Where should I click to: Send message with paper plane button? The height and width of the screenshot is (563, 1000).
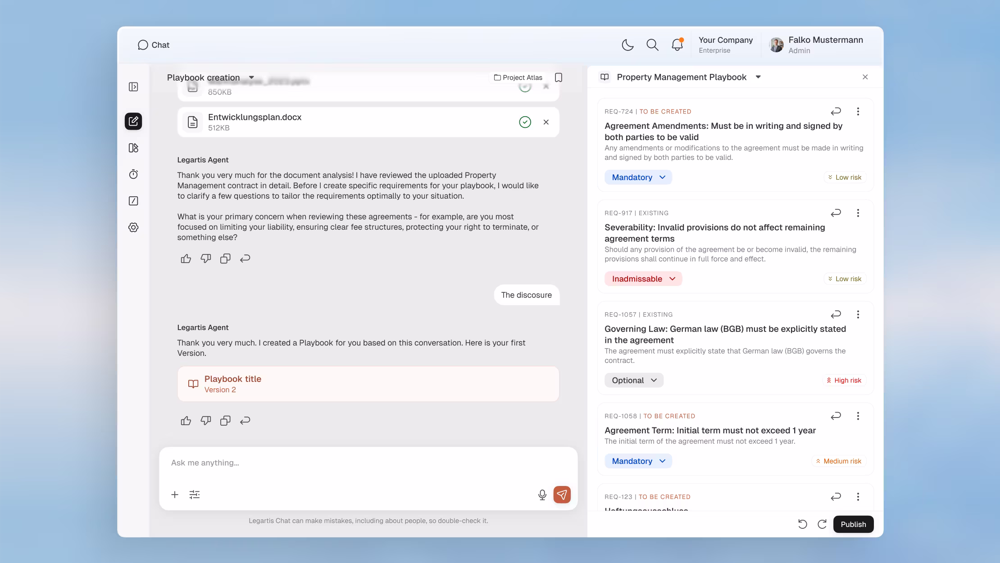click(x=562, y=495)
